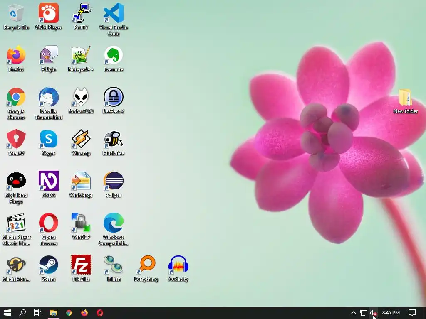426x319 pixels.
Task: Click the FileZilla desktop icon
Action: point(81,269)
